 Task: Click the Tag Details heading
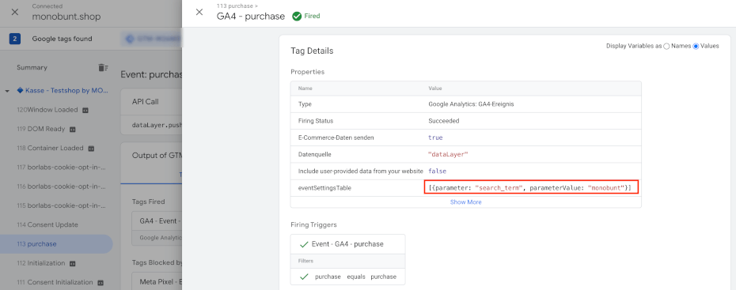(x=312, y=51)
